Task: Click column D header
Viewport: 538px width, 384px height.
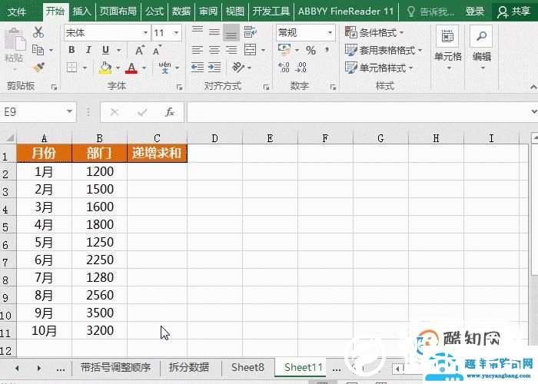Action: point(214,138)
